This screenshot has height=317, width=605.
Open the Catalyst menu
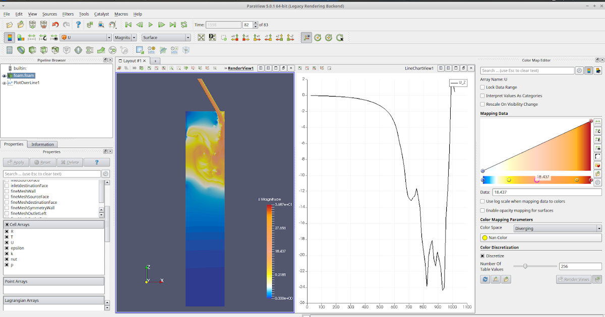[101, 14]
